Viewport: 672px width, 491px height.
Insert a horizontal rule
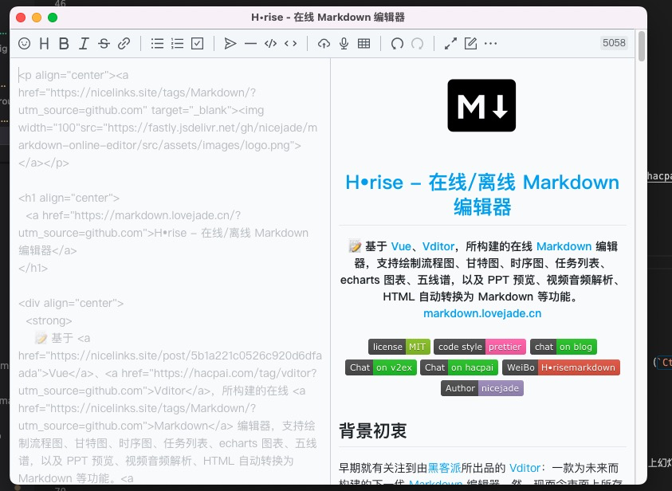pos(250,44)
